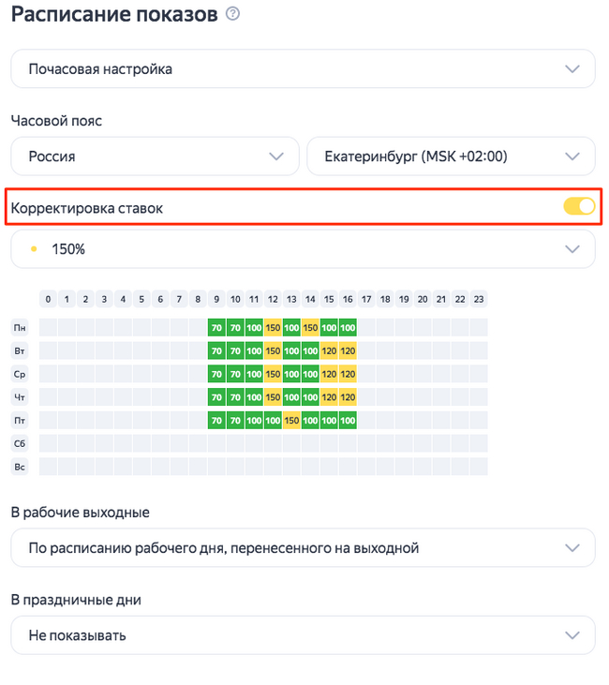Click Friday 13 o'clock cell showing 150

[291, 421]
